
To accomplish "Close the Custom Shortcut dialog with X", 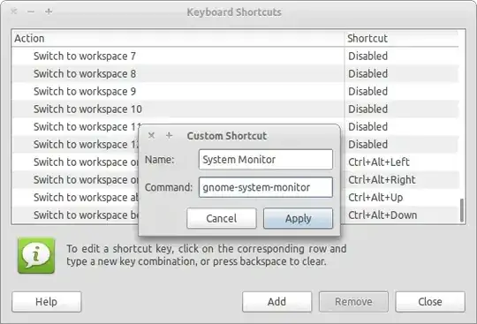I will [x=152, y=136].
